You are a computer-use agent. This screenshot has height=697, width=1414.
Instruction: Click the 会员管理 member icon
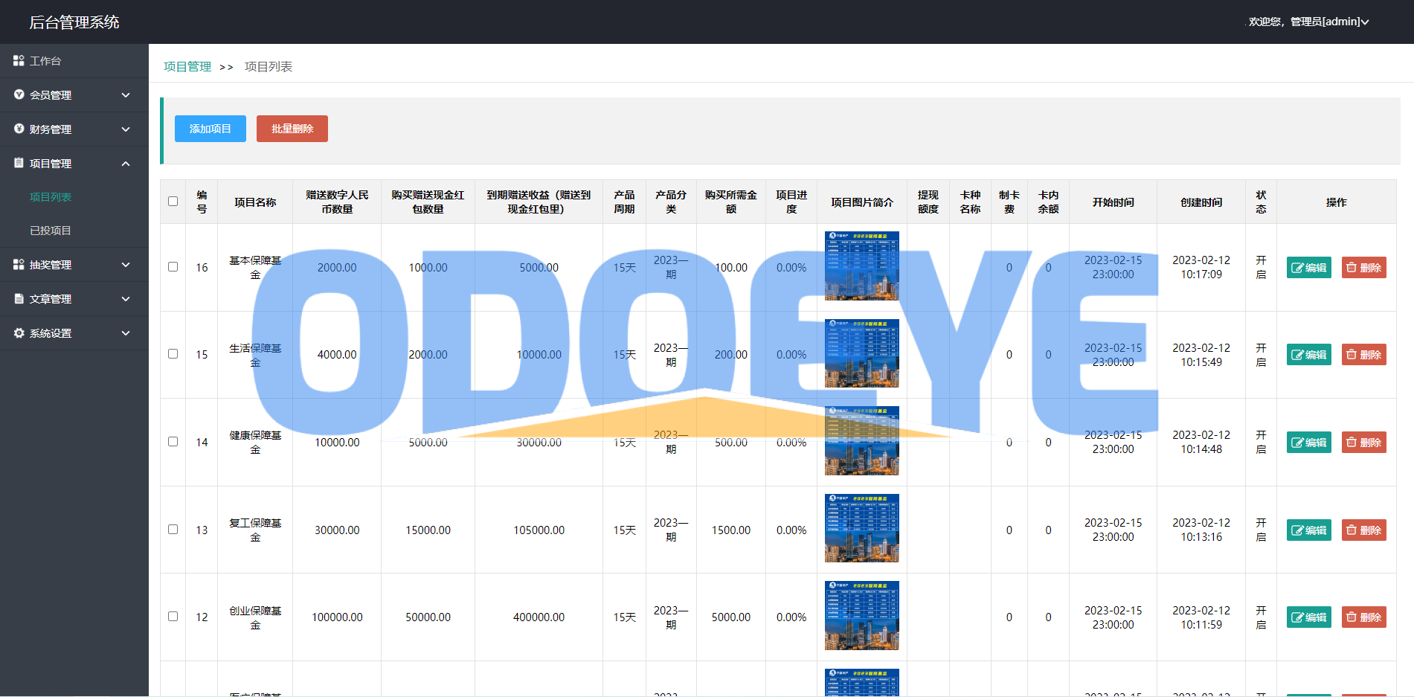(19, 95)
